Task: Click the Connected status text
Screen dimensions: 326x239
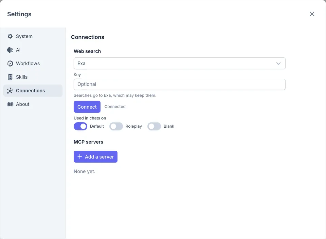Action: pos(115,107)
